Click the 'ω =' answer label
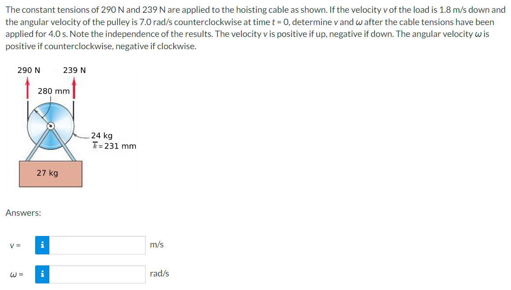The image size is (511, 290). (17, 274)
